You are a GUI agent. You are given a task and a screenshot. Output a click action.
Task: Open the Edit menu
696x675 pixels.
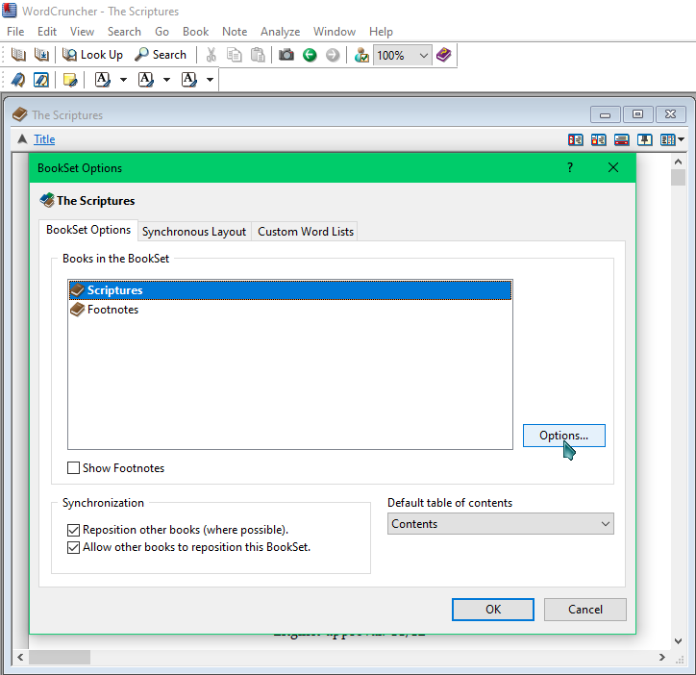coord(47,32)
